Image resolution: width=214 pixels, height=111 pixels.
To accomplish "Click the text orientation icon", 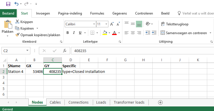I will pos(148,24).
